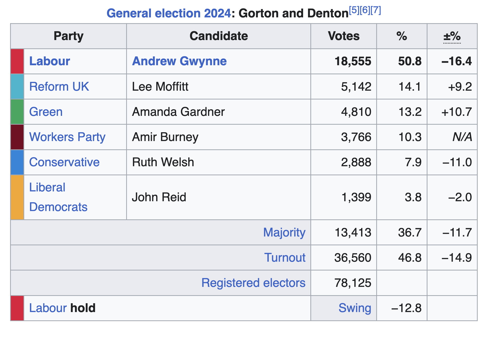Open the Swing link

[355, 308]
